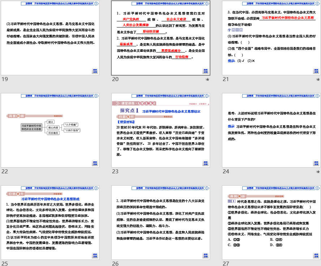Click the slide number label "21"

click(226, 79)
